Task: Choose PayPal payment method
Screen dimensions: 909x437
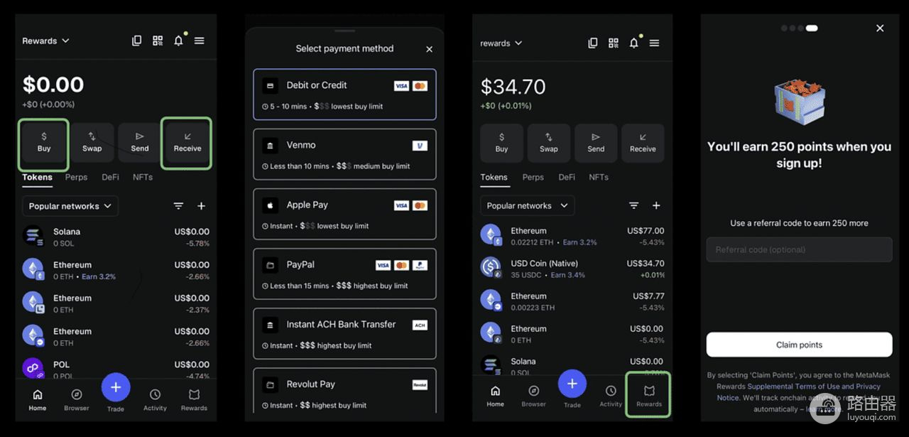Action: [344, 274]
